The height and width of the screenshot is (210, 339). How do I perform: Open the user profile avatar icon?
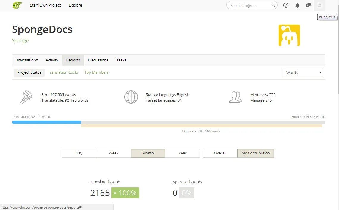click(320, 5)
